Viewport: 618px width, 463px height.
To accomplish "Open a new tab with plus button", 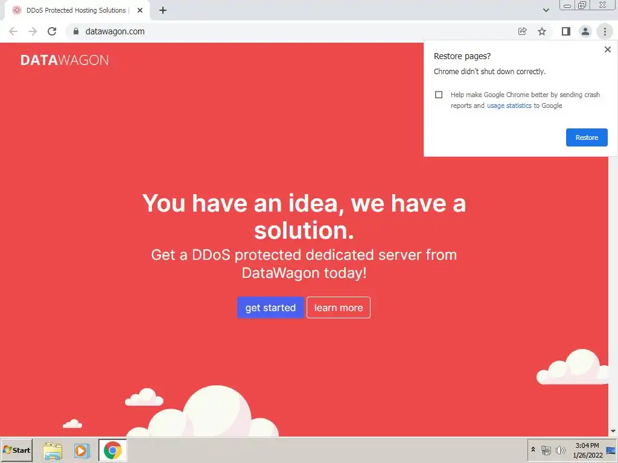I will point(163,11).
